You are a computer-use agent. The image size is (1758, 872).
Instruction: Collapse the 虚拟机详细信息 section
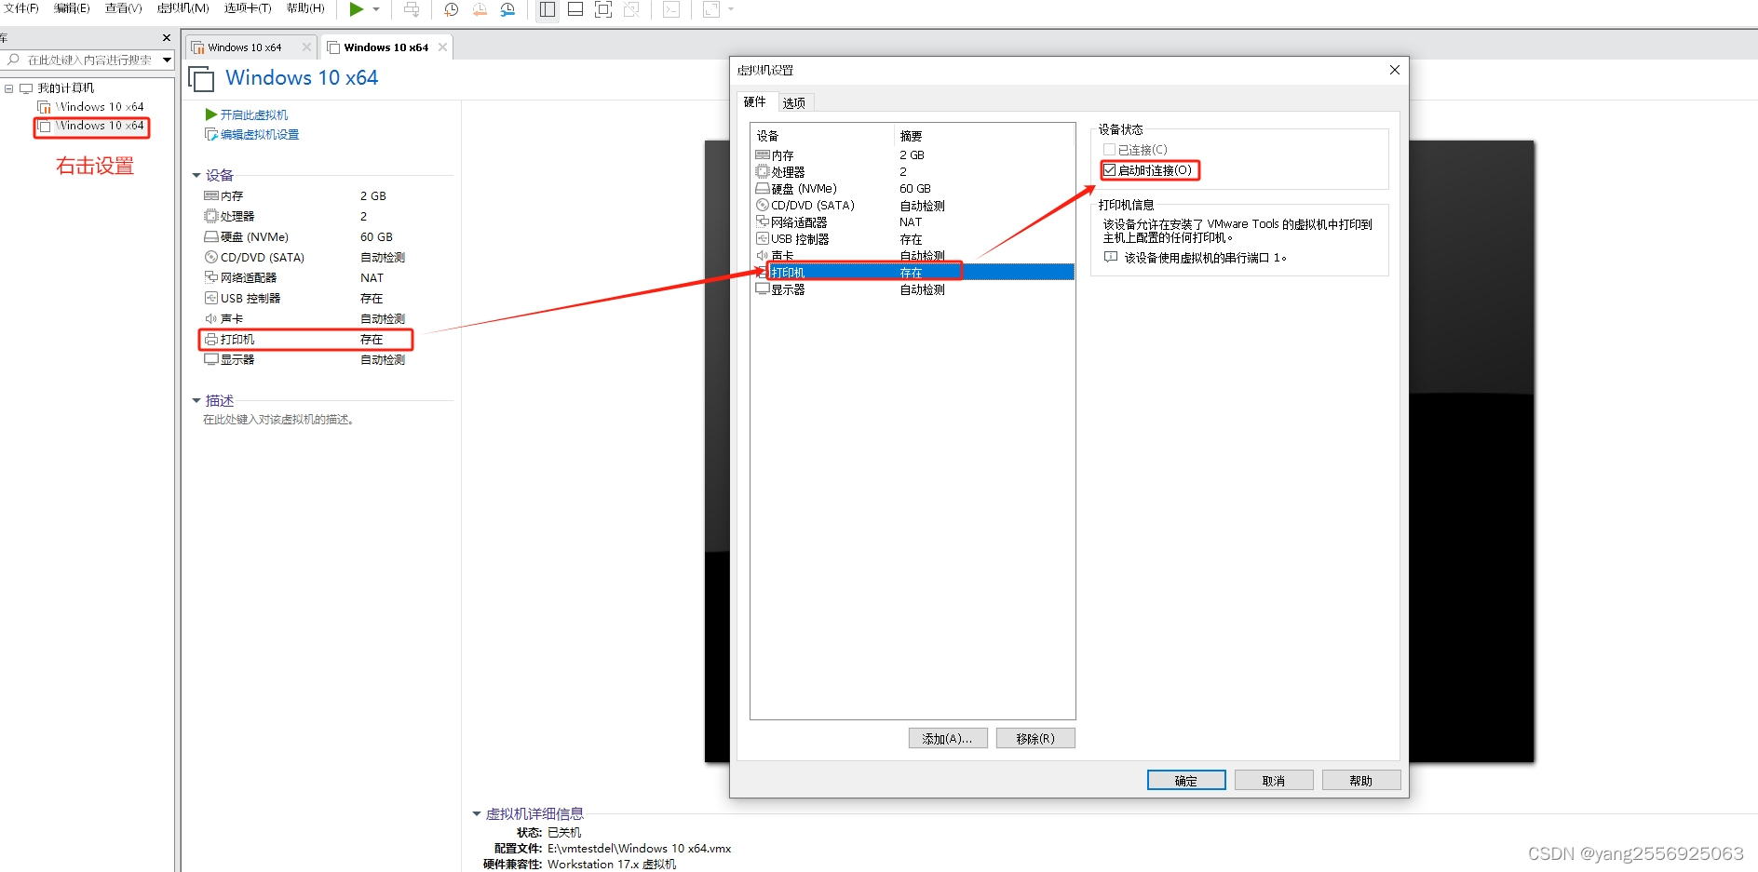[477, 814]
